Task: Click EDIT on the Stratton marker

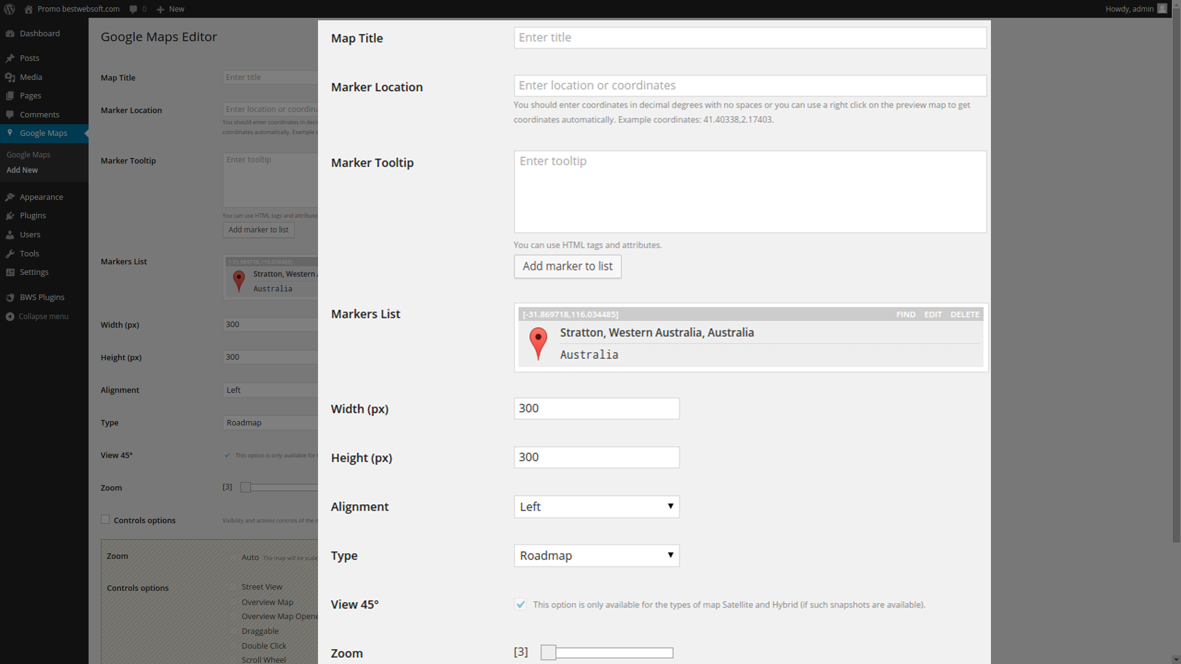Action: 932,314
